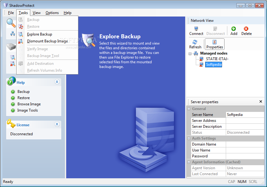Open the Options menu
This screenshot has width=267, height=187.
point(52,13)
